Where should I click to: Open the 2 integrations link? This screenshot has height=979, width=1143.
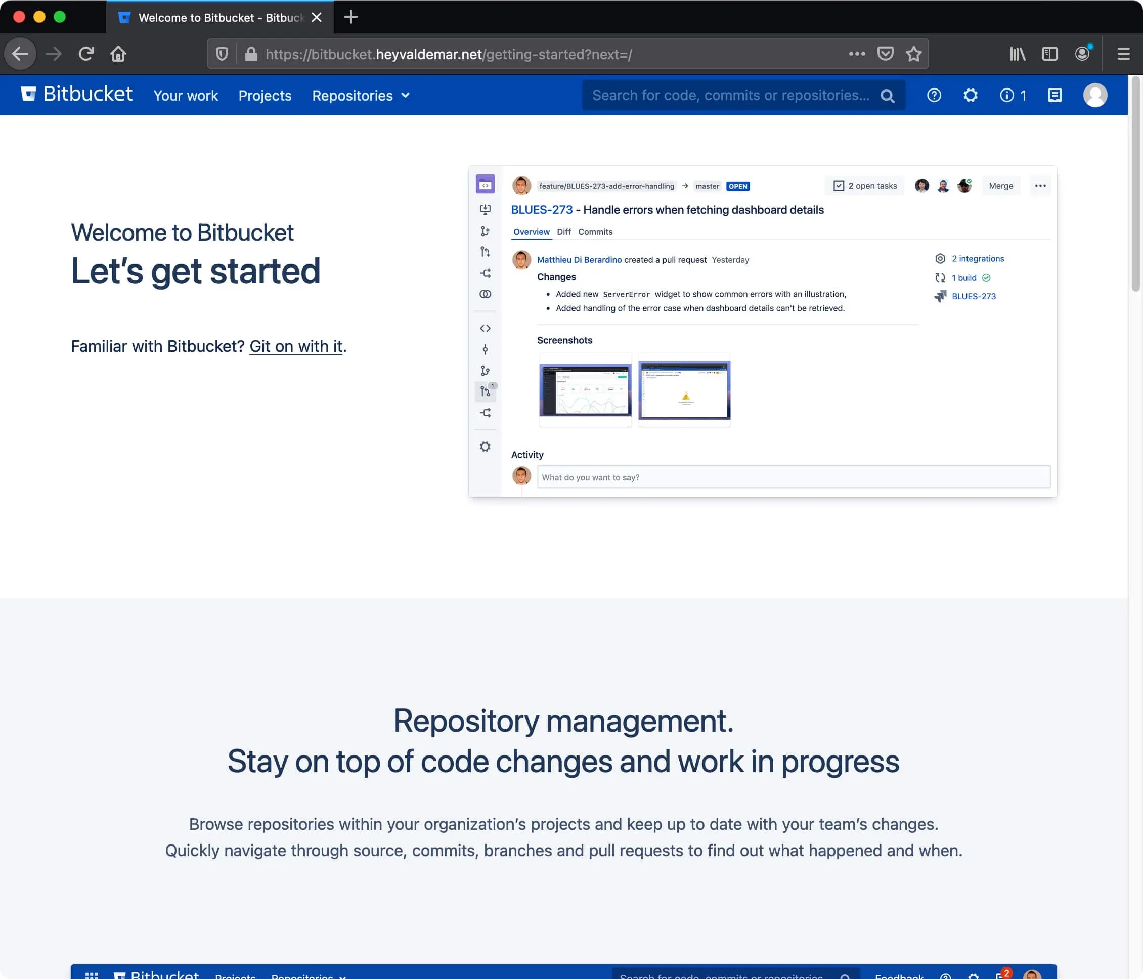click(x=978, y=259)
